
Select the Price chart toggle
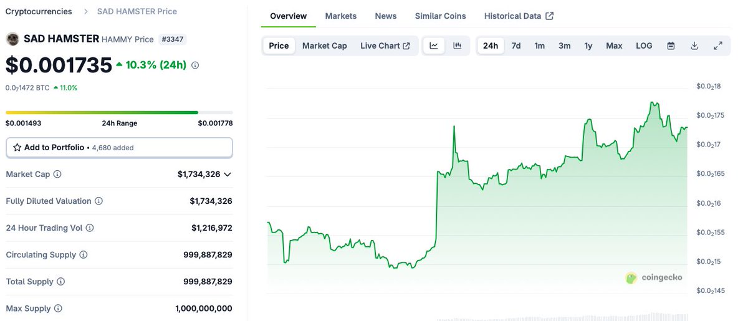(279, 46)
